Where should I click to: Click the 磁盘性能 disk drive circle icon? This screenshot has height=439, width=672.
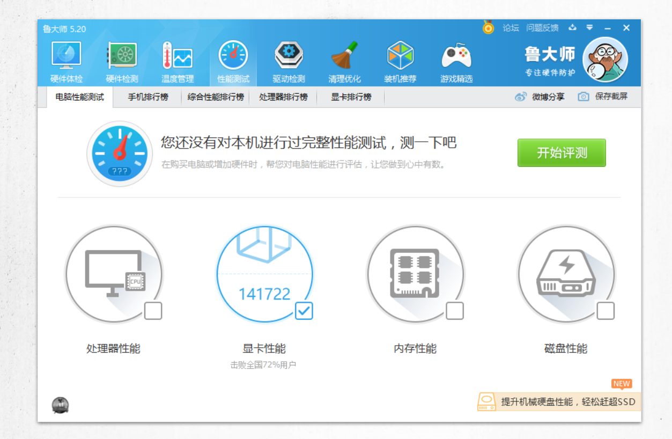pyautogui.click(x=566, y=274)
